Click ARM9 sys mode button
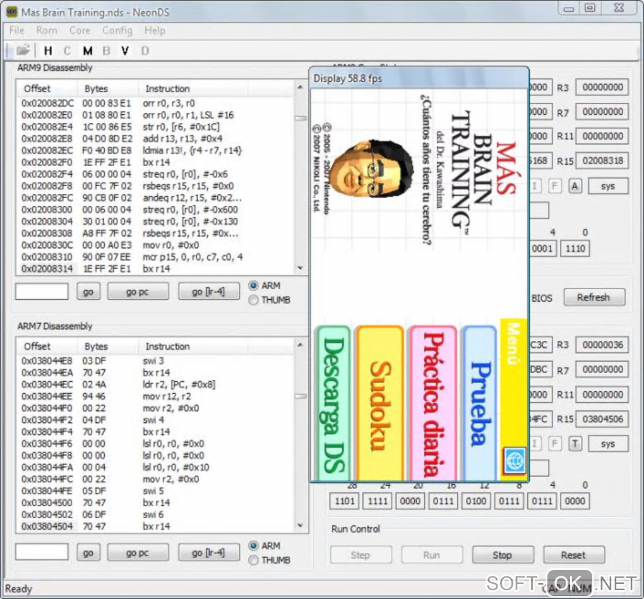Viewport: 644px width, 599px height. tap(608, 186)
